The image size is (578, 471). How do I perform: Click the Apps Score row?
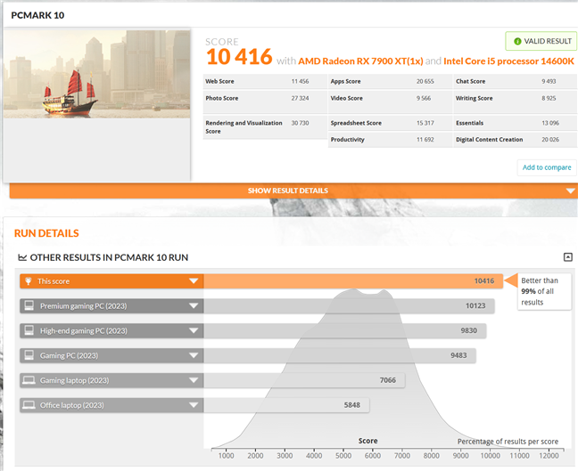click(390, 81)
